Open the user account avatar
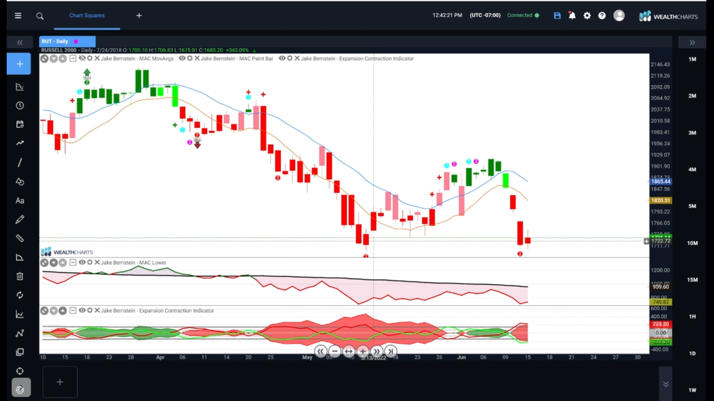 pyautogui.click(x=619, y=16)
